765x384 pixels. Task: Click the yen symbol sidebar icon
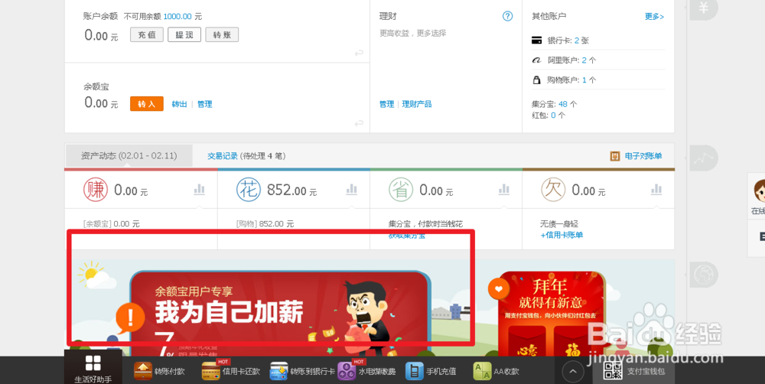704,8
